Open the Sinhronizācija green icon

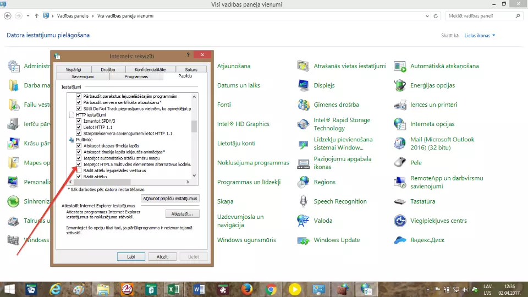13,201
